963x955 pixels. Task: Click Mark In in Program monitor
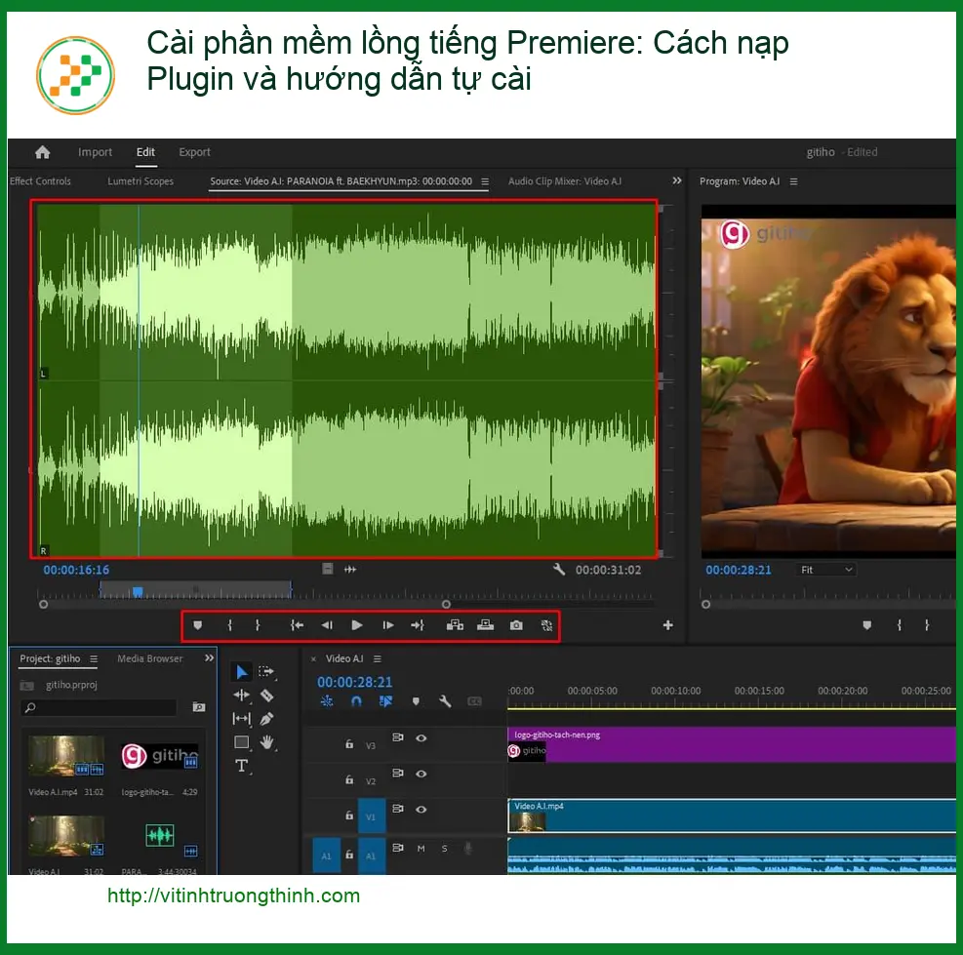click(x=900, y=625)
